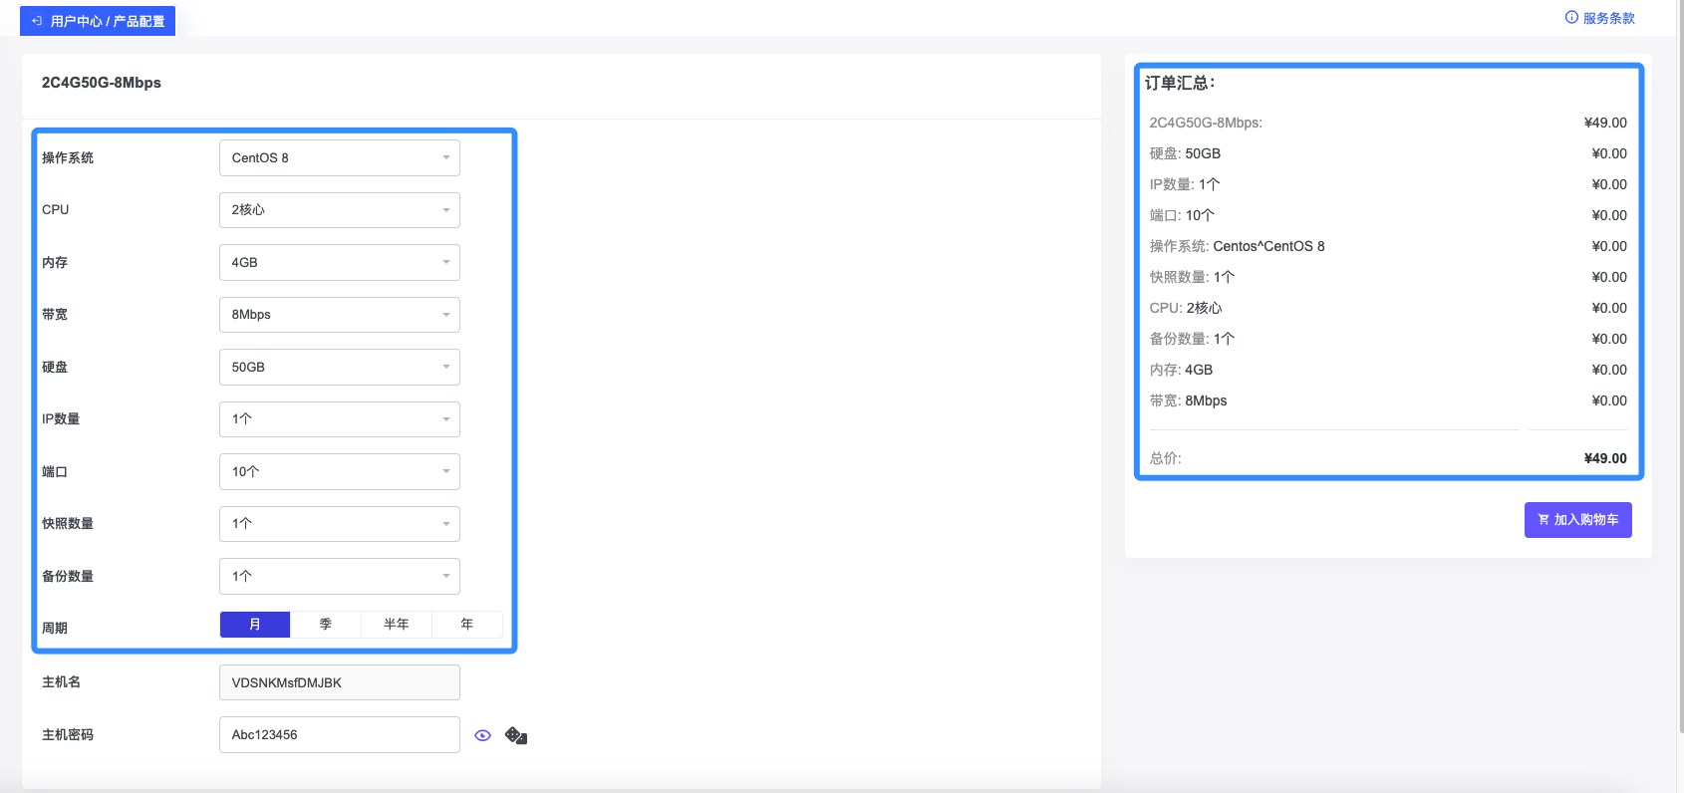Viewport: 1684px width, 793px height.
Task: Switch billing cycle to 年
Action: [467, 625]
